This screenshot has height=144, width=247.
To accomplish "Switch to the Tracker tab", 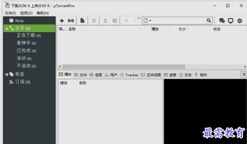I will tap(129, 75).
